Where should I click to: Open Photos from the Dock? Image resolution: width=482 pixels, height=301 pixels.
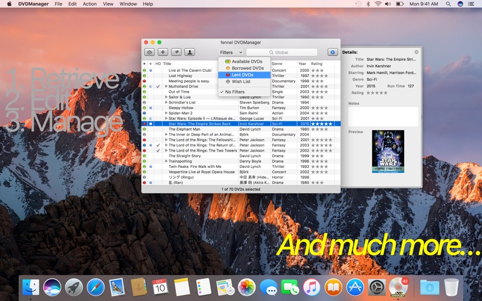(246, 288)
